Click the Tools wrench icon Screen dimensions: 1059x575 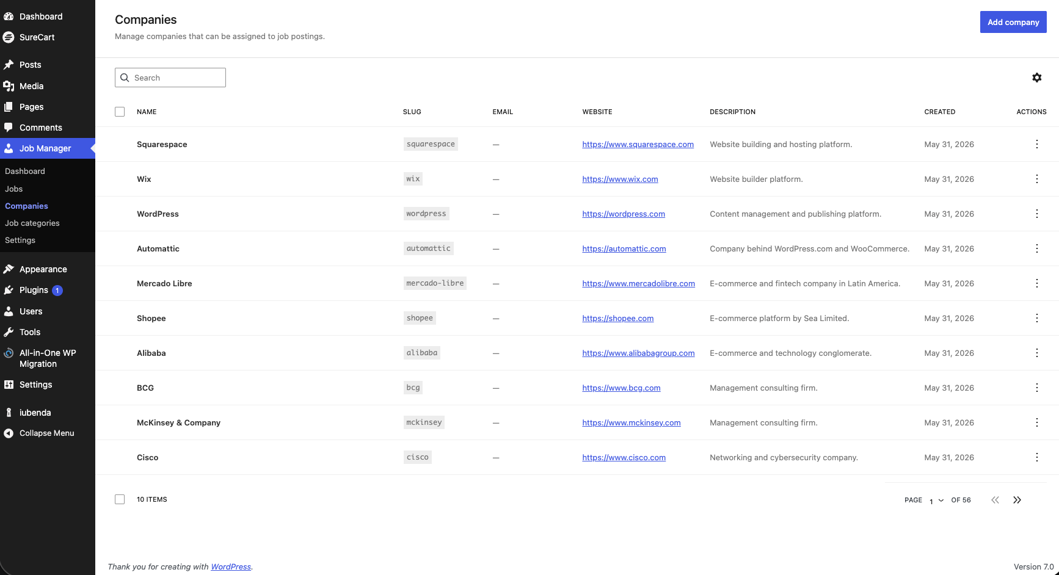tap(9, 332)
